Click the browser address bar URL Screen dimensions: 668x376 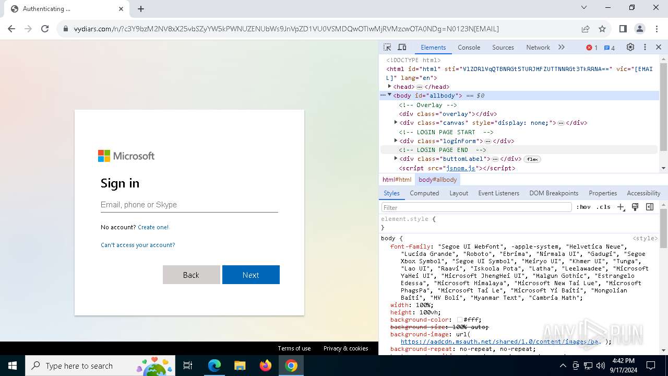tap(286, 29)
